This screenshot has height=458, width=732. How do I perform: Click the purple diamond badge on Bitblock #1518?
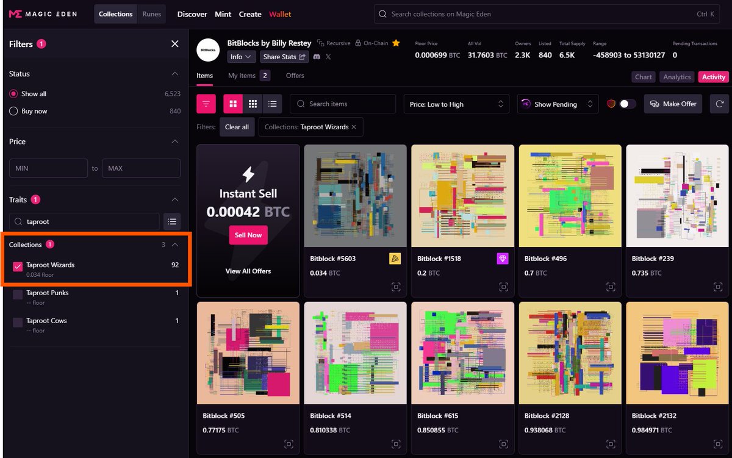click(503, 259)
